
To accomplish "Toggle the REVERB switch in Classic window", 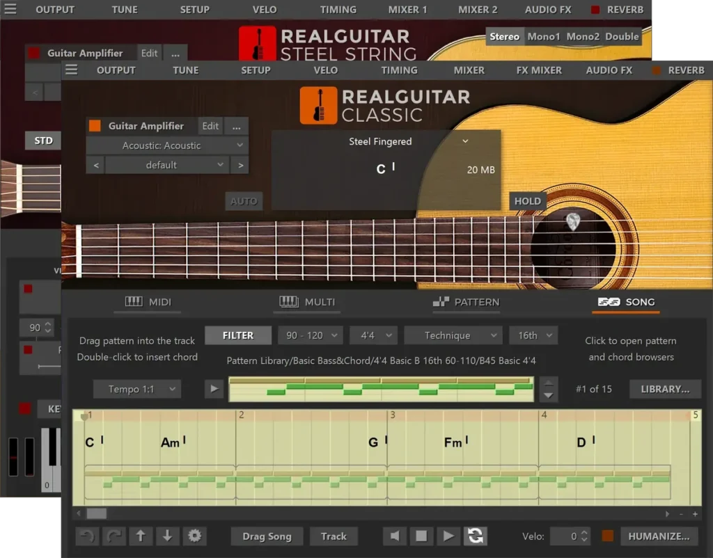I will tap(656, 70).
